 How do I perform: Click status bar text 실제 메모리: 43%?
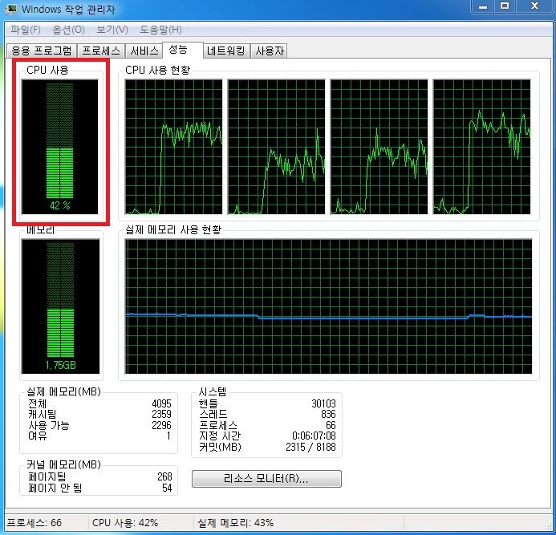pyautogui.click(x=235, y=523)
